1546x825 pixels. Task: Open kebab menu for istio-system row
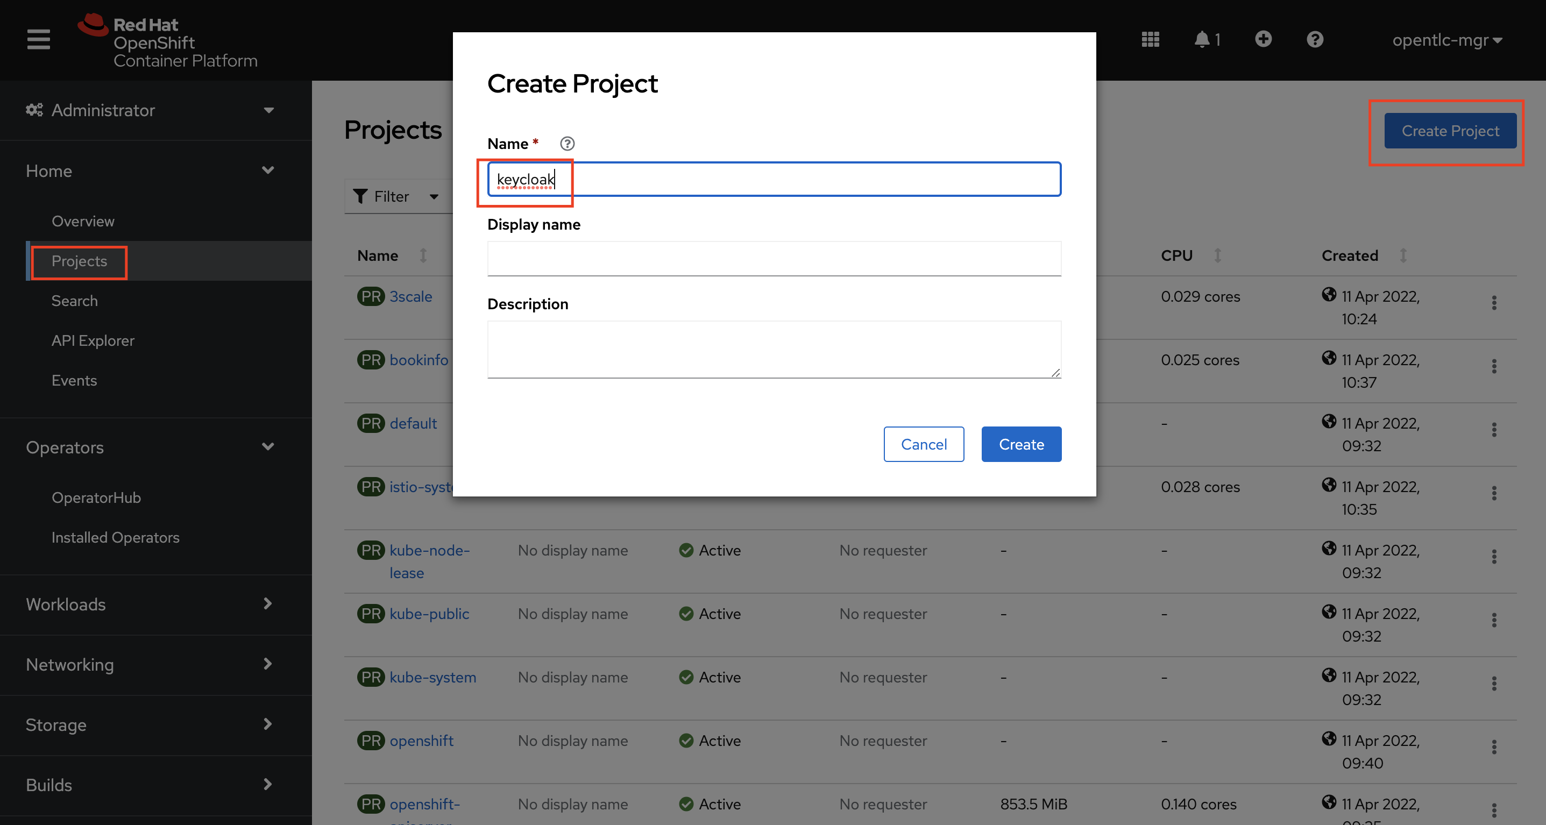pyautogui.click(x=1494, y=493)
